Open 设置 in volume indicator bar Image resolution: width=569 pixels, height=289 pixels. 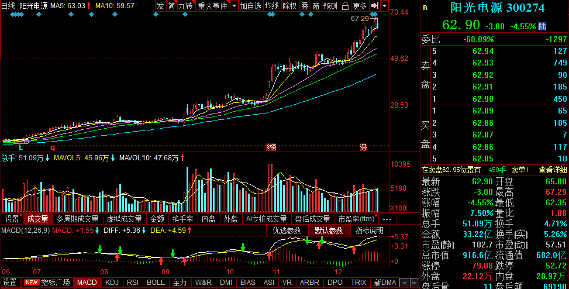coord(12,219)
